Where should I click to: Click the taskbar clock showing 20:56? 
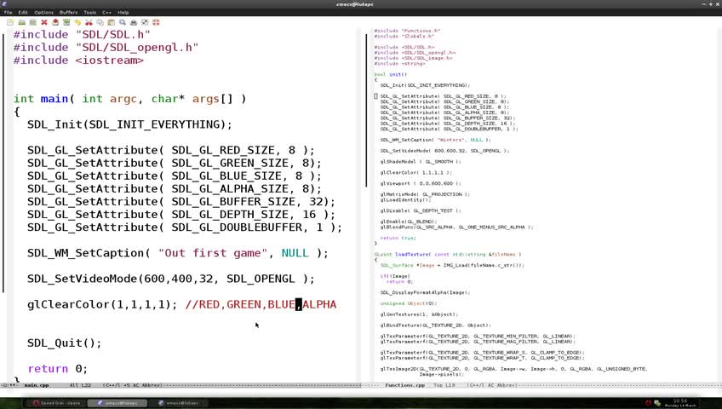pyautogui.click(x=680, y=403)
